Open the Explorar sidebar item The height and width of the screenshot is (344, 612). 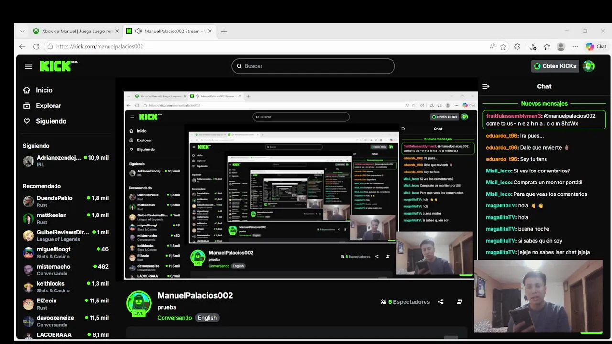click(48, 106)
